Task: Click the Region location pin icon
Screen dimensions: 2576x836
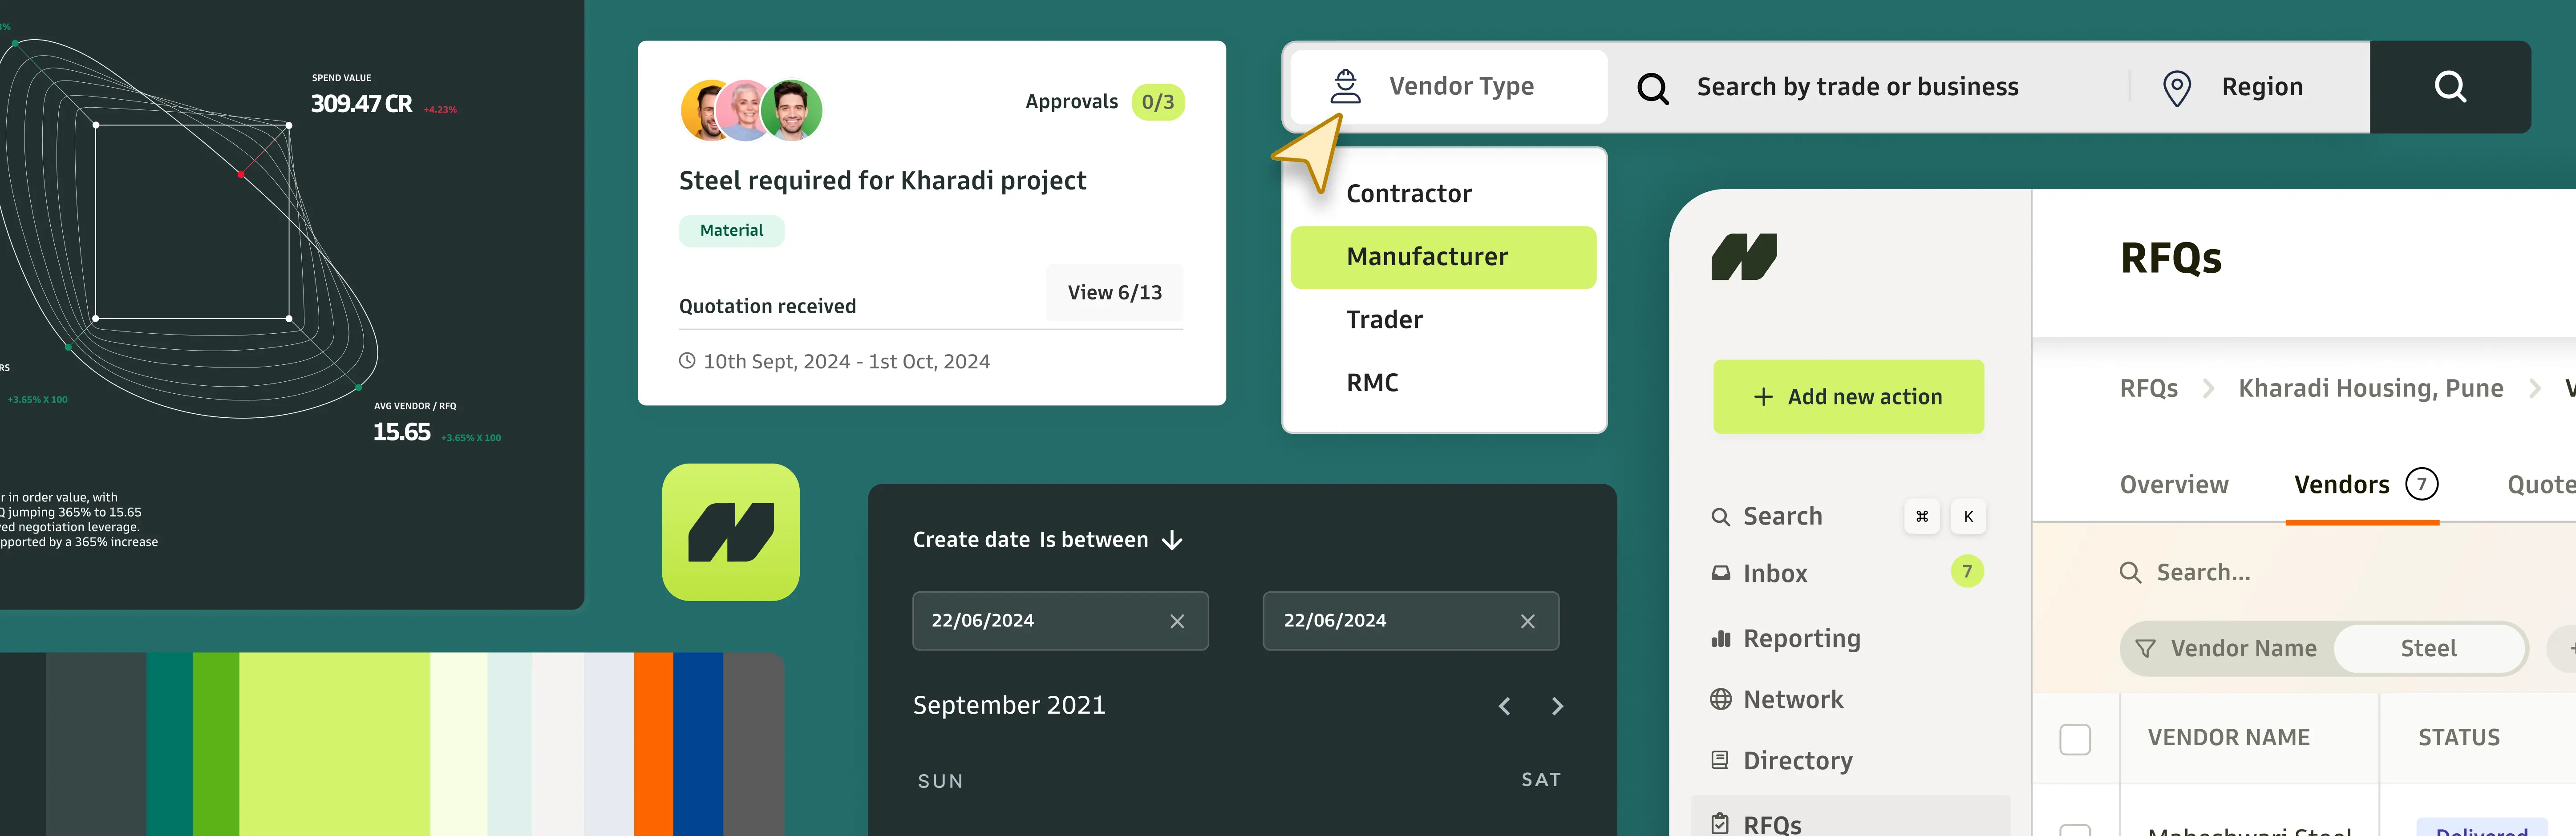Action: point(2177,88)
